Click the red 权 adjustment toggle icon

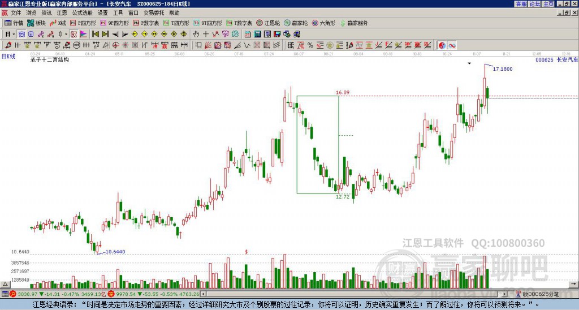[x=74, y=34]
